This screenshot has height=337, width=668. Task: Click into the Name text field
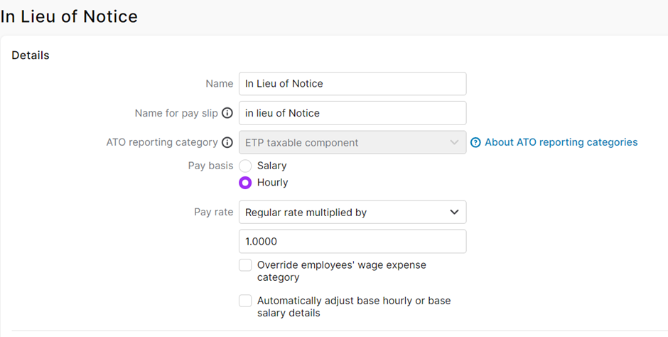point(352,84)
